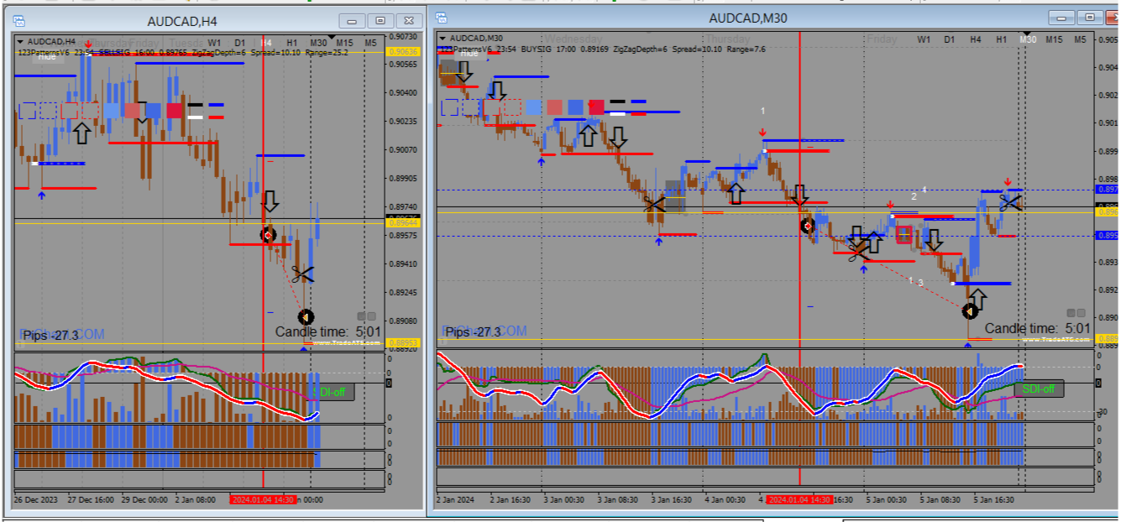Choose M5 timeframe in the H4 window
The height and width of the screenshot is (522, 1121).
click(x=370, y=42)
